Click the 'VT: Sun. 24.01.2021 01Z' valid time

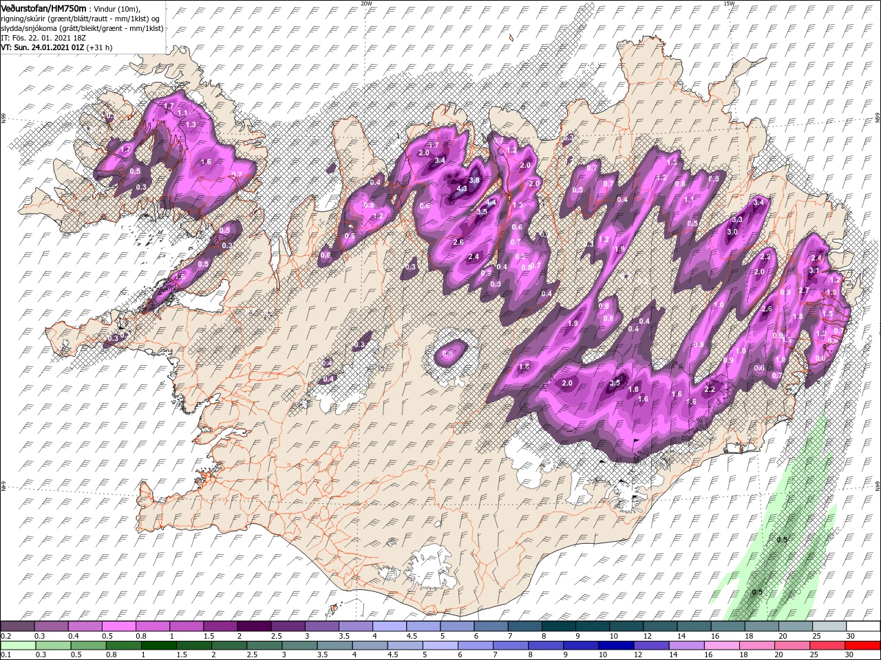point(42,47)
